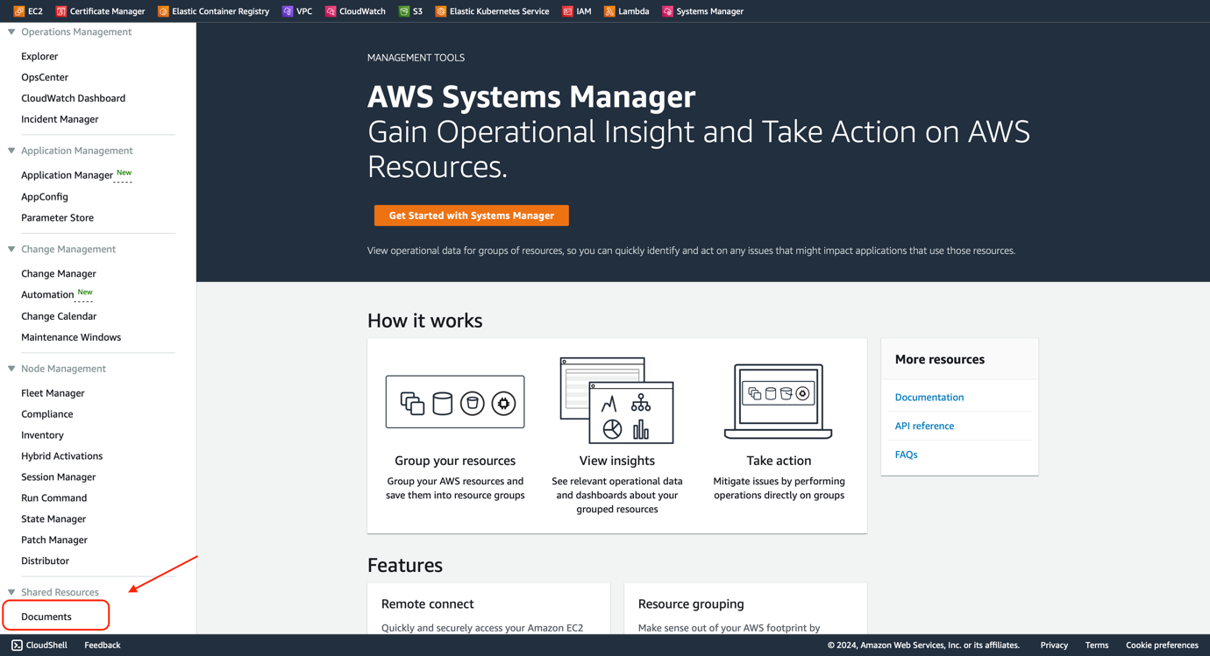Click the Remote connect feature card heading
Screen dimensions: 1210x656
tap(428, 604)
